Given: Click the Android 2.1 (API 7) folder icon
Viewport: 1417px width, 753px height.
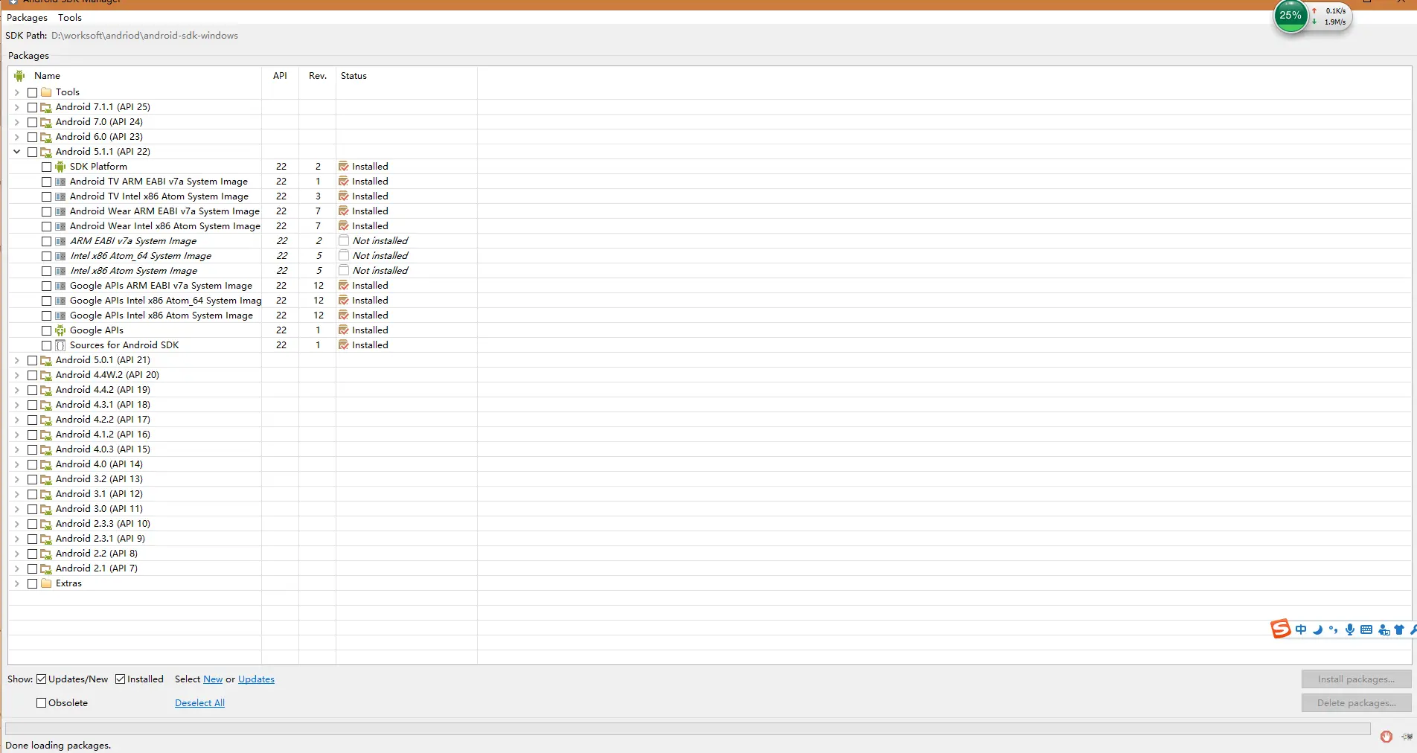Looking at the screenshot, I should (x=46, y=568).
